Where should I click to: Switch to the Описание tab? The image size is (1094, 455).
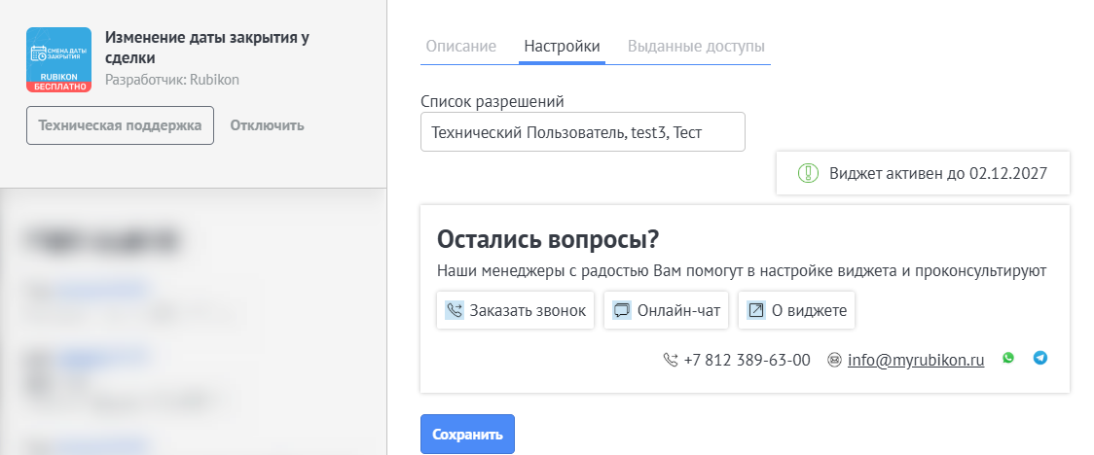461,47
